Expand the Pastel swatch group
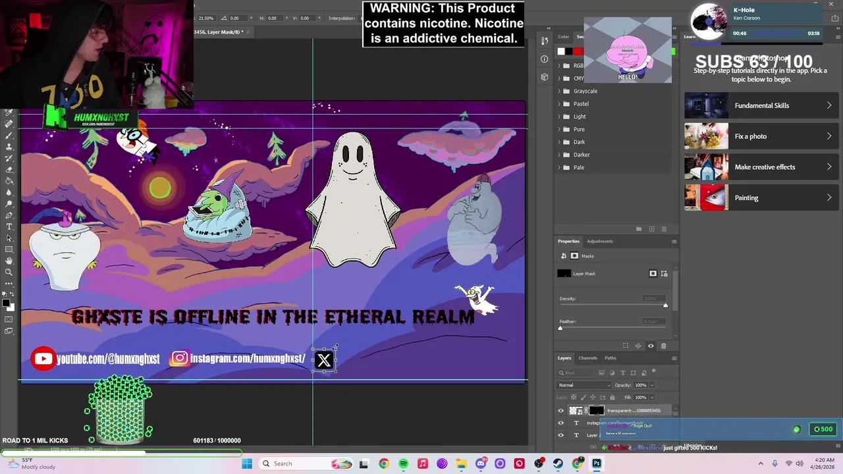This screenshot has width=843, height=474. (x=559, y=103)
